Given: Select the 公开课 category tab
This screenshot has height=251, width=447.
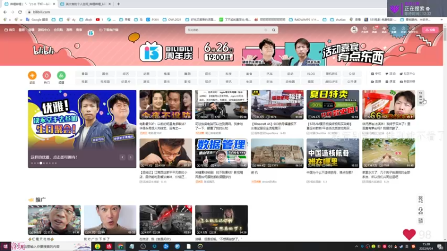Looking at the screenshot, I should (x=352, y=81).
